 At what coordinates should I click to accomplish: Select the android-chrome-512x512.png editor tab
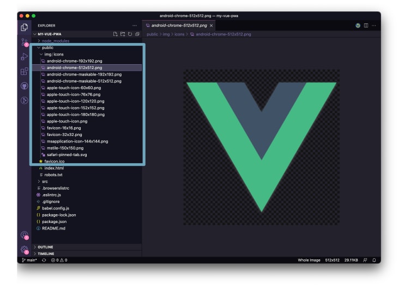tap(179, 26)
